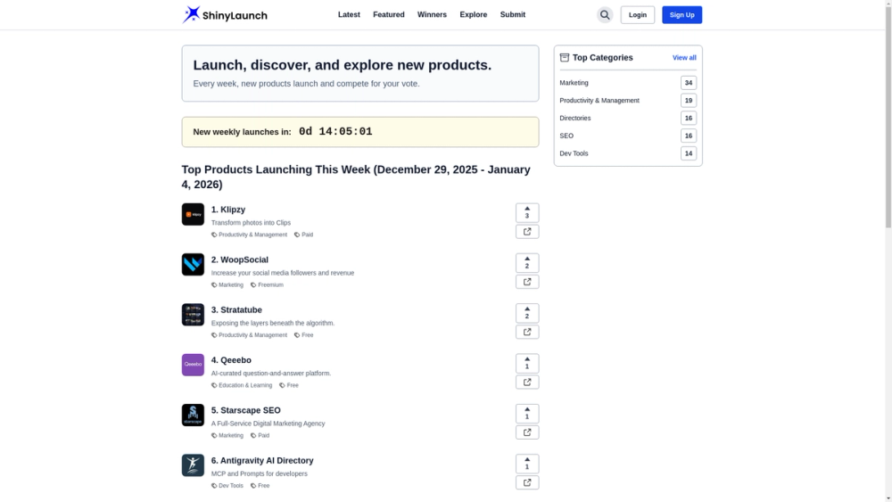Open Stratatube external link icon
The image size is (892, 502).
coord(527,332)
